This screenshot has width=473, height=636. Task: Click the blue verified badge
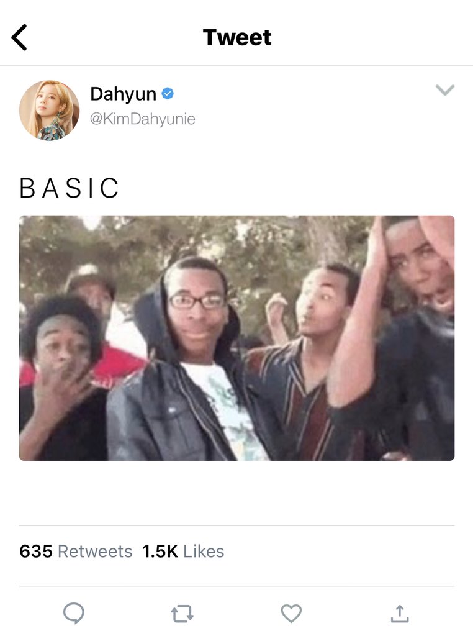pos(168,94)
